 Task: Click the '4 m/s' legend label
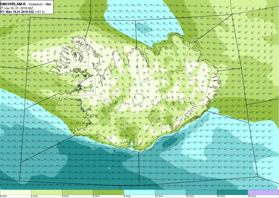pos(65,196)
